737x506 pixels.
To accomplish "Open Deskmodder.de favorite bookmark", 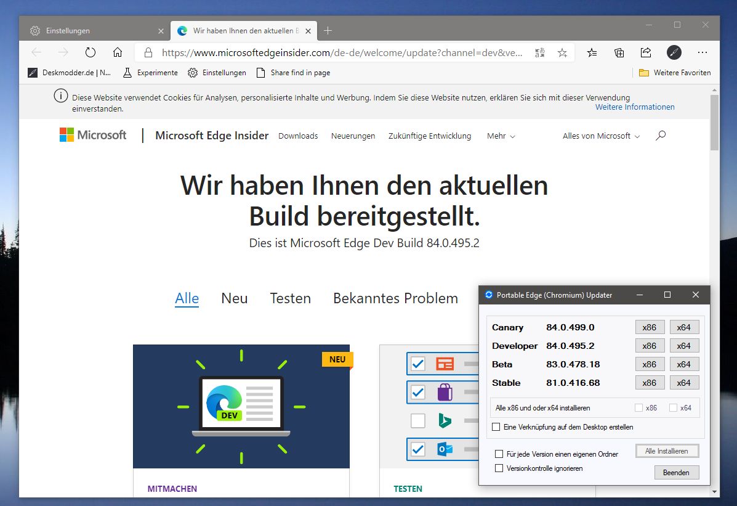I will 70,73.
